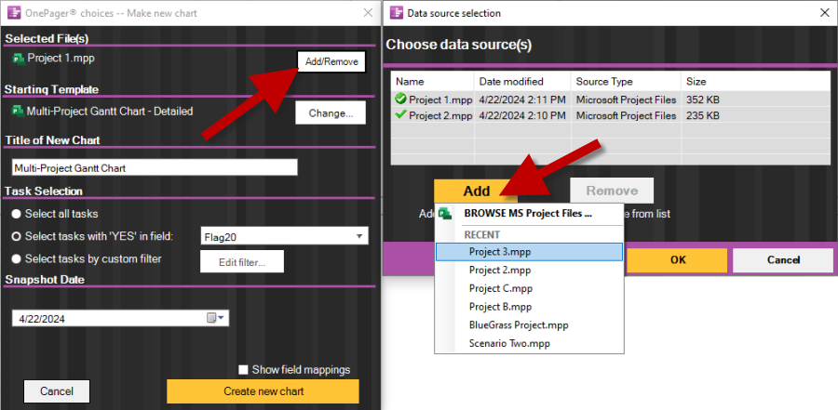Cancel the Data source selection dialog
838x410 pixels.
point(783,260)
